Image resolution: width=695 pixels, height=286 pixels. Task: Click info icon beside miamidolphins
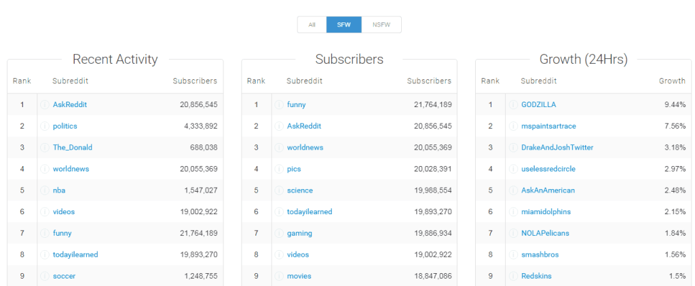click(x=513, y=211)
